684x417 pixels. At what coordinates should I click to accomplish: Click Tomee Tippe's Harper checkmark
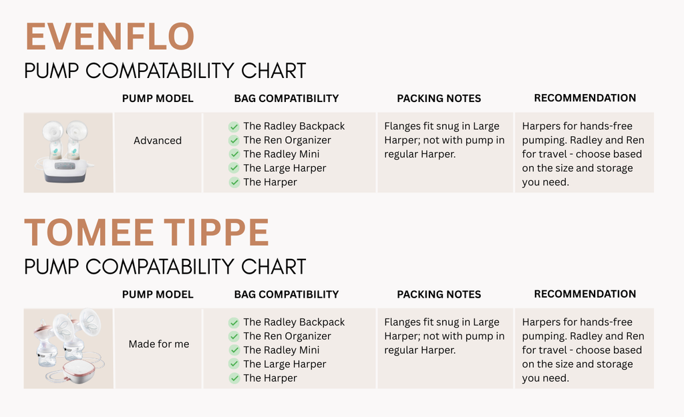(234, 378)
